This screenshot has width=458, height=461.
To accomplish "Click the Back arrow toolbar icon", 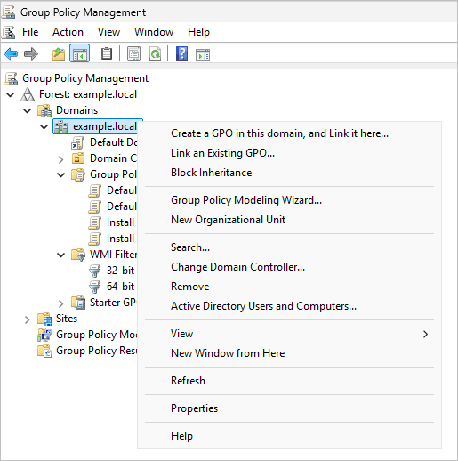I will pyautogui.click(x=11, y=54).
